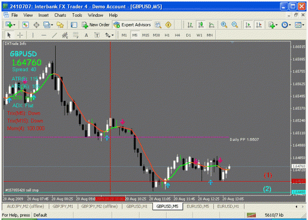Image resolution: width=308 pixels, height=220 pixels.
Task: Expand the New Chart dropdown arrow
Action: pyautogui.click(x=14, y=25)
